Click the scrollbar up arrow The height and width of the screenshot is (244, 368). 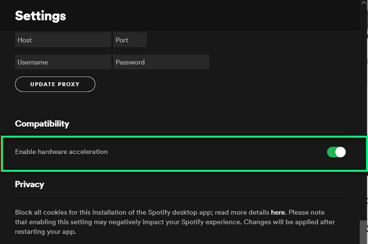click(x=363, y=2)
